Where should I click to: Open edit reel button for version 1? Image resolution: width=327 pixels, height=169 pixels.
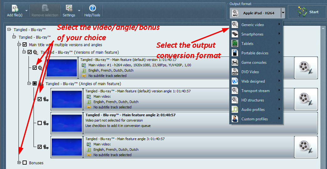click(x=306, y=68)
